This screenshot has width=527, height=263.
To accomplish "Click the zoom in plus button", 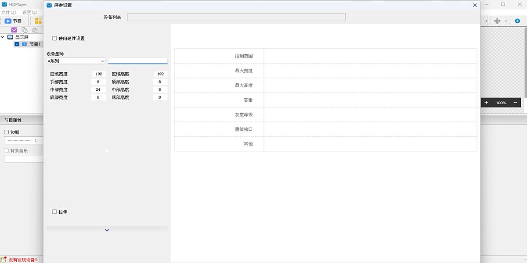I will pos(486,103).
